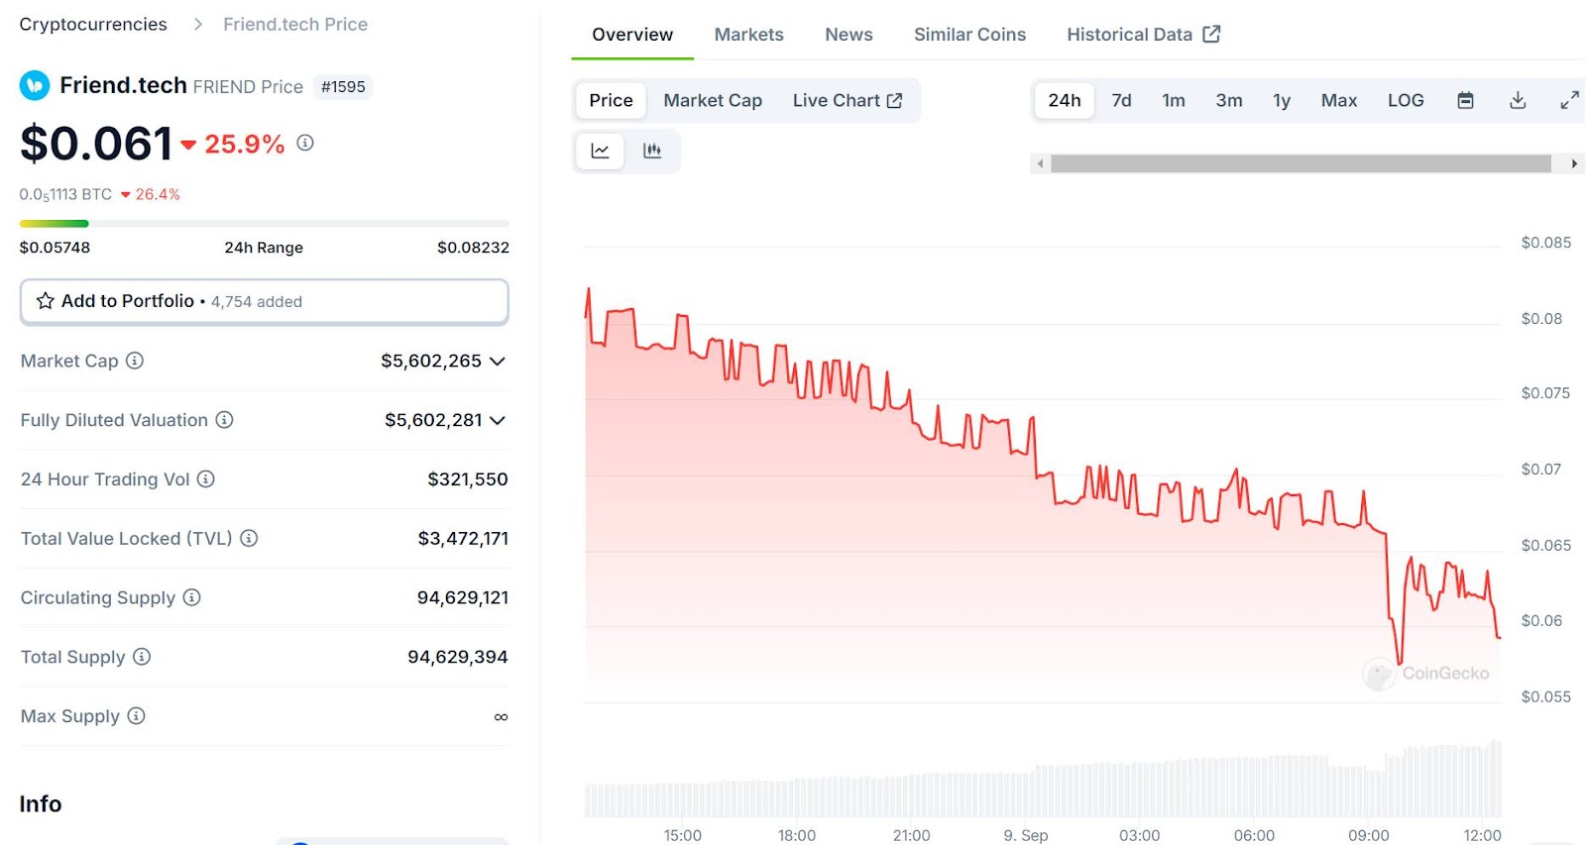Image resolution: width=1586 pixels, height=845 pixels.
Task: Click Add to Portfolio button
Action: 265,301
